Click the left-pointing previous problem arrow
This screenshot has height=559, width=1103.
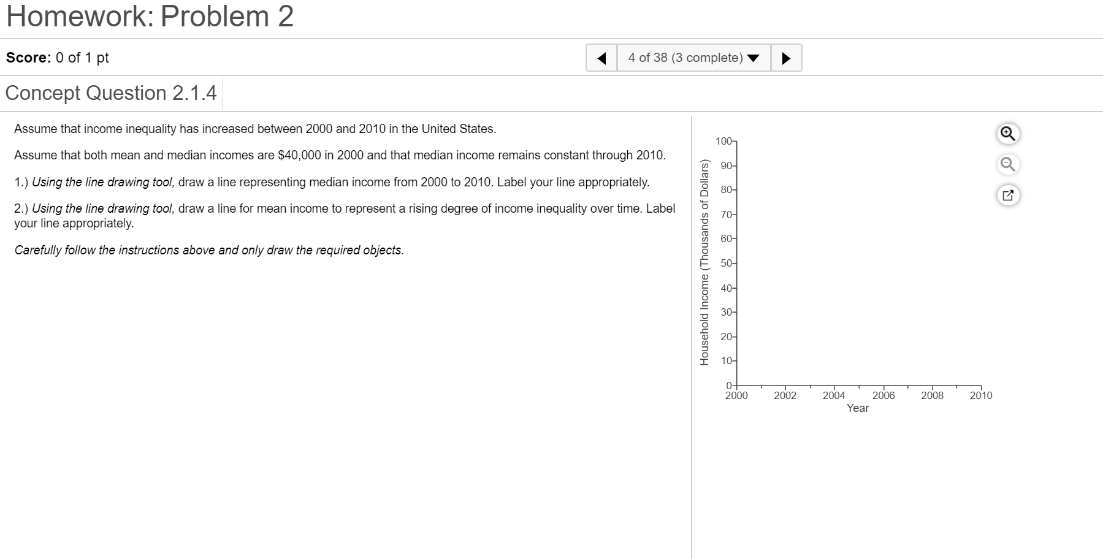click(603, 57)
